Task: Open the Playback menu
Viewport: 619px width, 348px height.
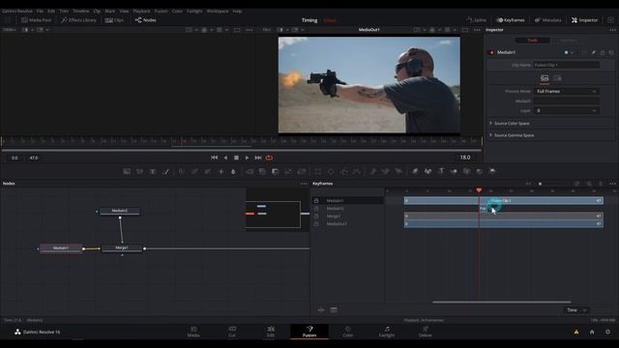Action: (x=141, y=11)
